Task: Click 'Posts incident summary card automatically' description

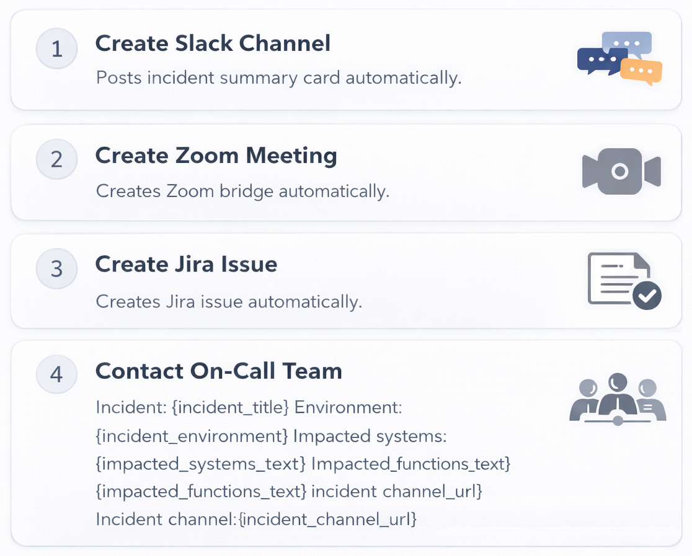Action: tap(278, 78)
